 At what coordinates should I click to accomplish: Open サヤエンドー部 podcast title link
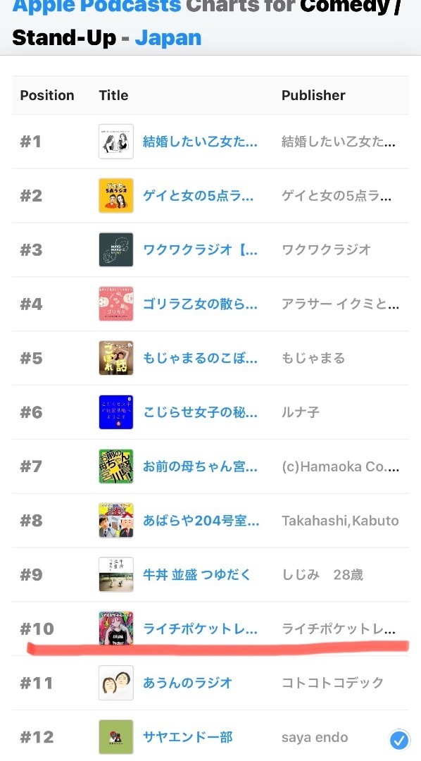[x=188, y=737]
